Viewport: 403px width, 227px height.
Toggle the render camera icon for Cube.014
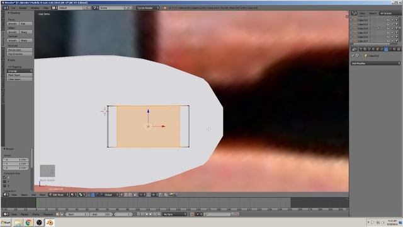click(397, 28)
